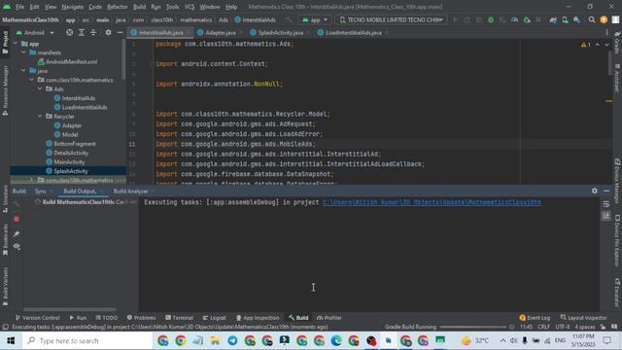Viewport: 622px width, 350px height.
Task: Switch to Build Analyzer tab
Action: click(130, 192)
